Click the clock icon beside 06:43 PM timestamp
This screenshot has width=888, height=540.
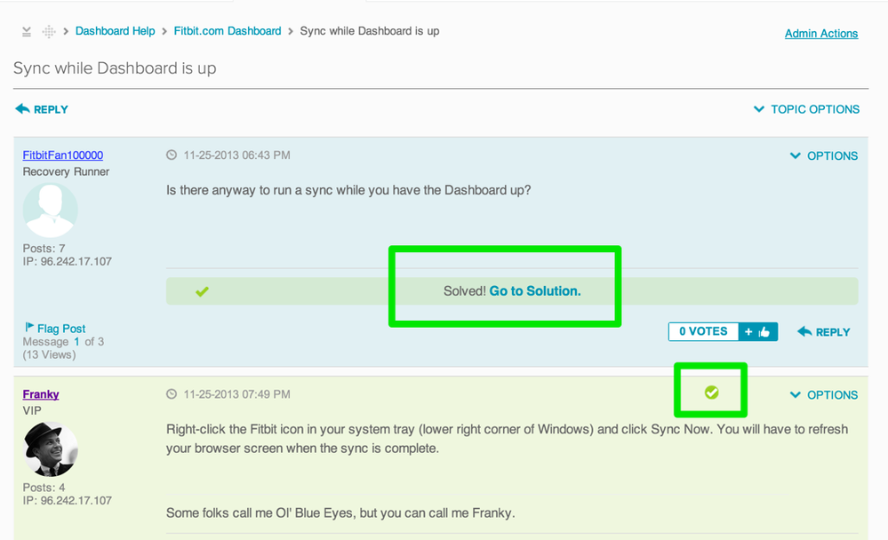tap(172, 155)
